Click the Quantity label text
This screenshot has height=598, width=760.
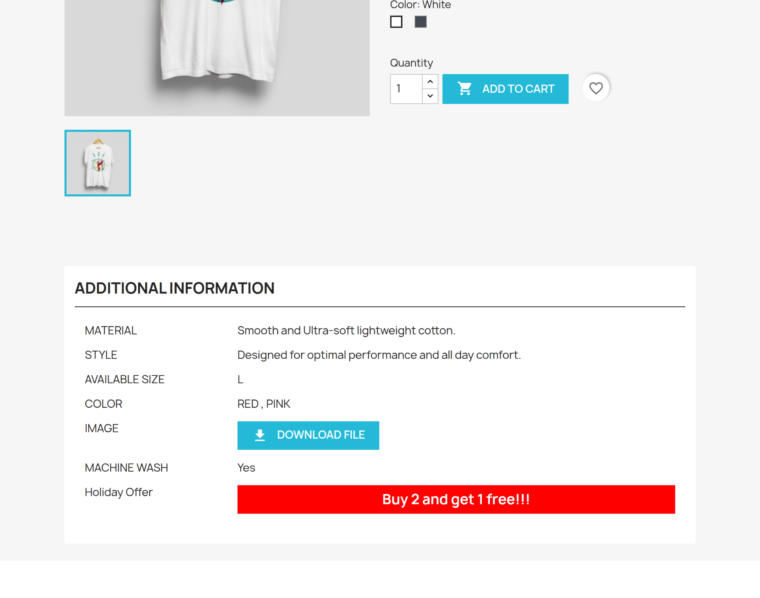point(411,63)
